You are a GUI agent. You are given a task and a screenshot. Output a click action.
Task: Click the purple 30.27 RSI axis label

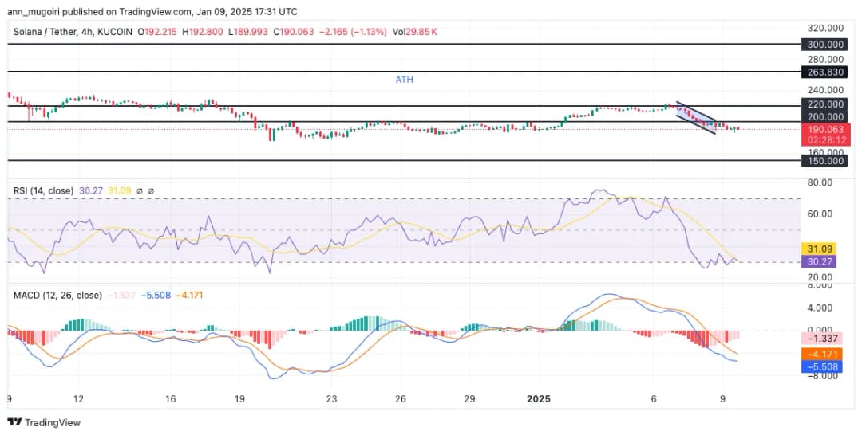(x=822, y=261)
